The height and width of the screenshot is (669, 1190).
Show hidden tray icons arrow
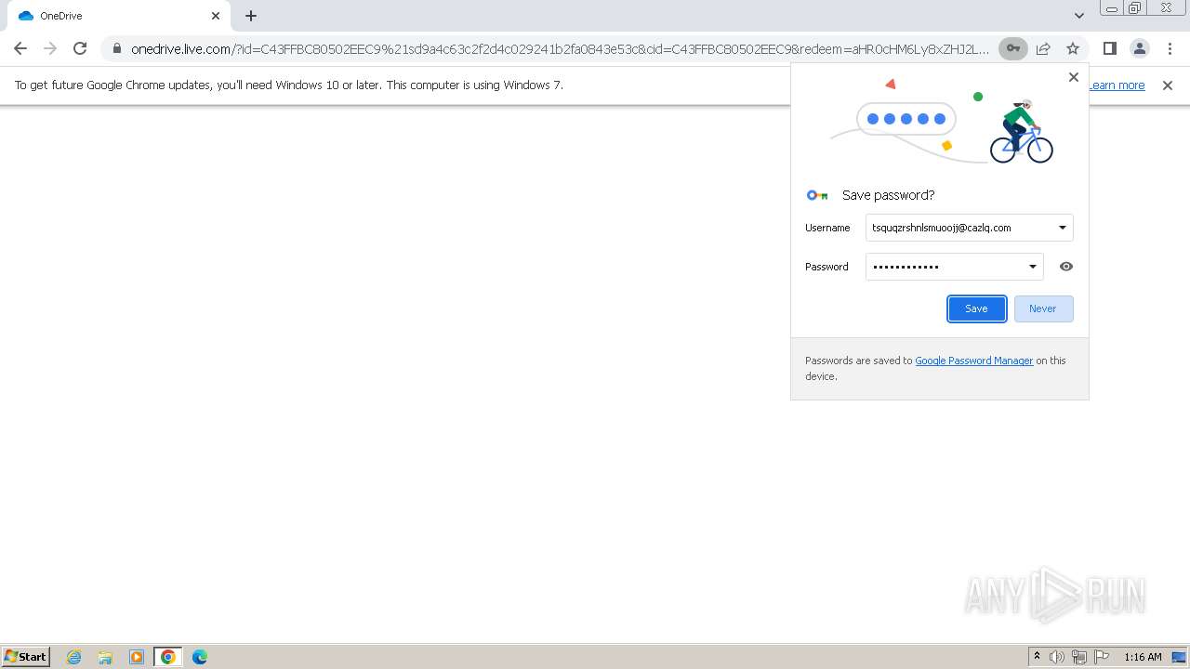coord(1037,657)
